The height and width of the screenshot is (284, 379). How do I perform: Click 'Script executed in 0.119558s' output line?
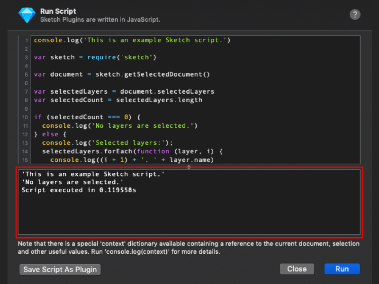[x=79, y=190]
